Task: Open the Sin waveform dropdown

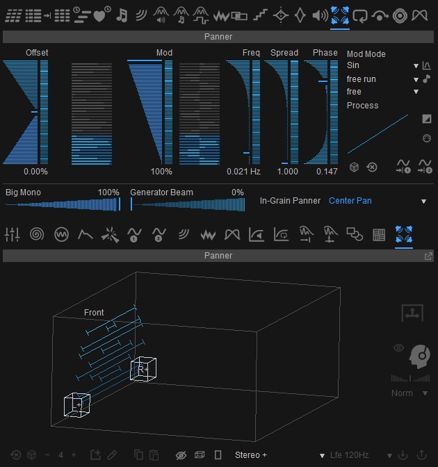Action: pos(382,65)
